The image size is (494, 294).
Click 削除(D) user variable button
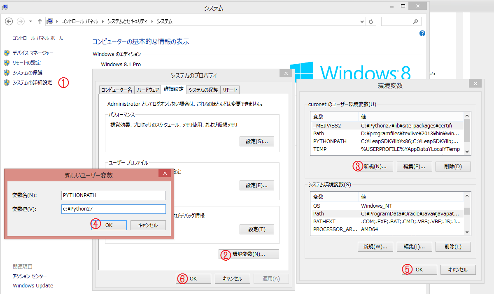[453, 167]
